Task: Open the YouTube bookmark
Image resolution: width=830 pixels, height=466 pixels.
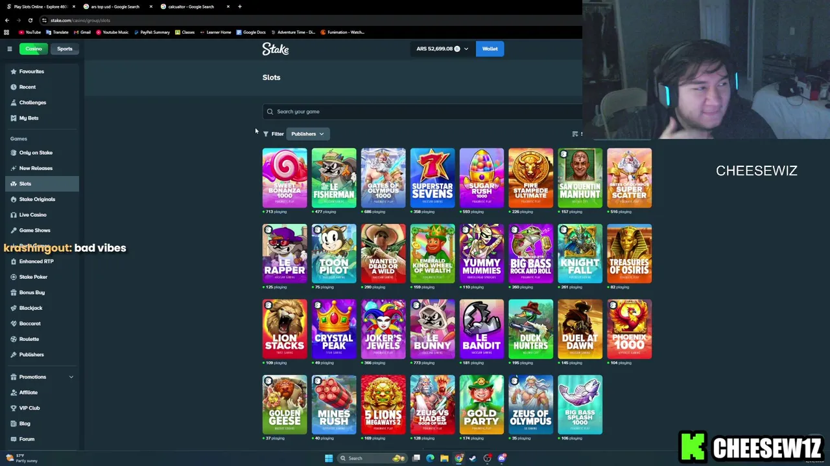Action: coord(30,32)
